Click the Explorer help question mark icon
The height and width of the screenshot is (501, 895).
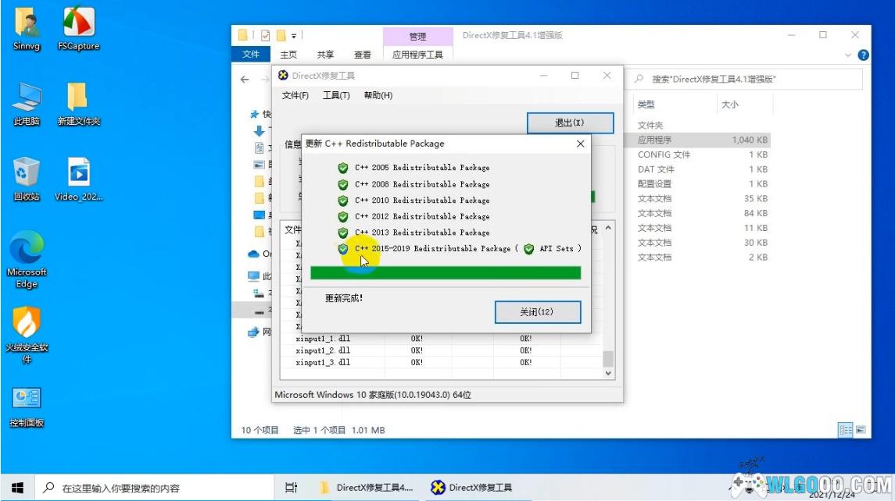pos(863,55)
